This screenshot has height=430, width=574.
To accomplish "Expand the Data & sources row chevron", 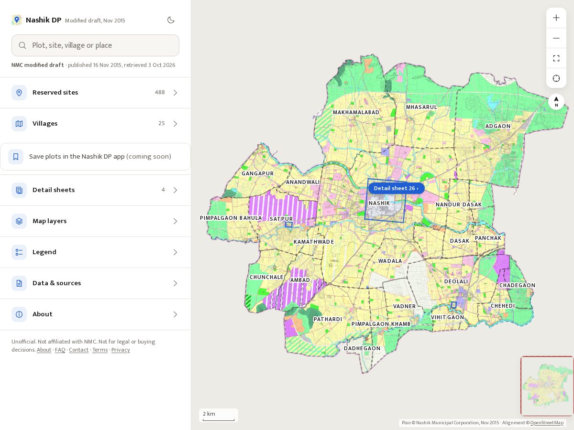I will tap(175, 283).
